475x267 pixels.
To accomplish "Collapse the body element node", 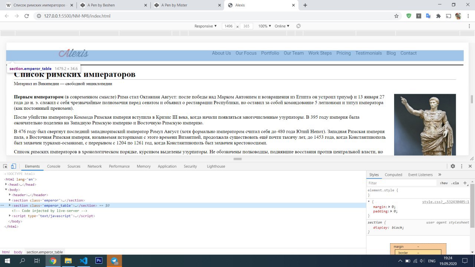I will (6, 189).
